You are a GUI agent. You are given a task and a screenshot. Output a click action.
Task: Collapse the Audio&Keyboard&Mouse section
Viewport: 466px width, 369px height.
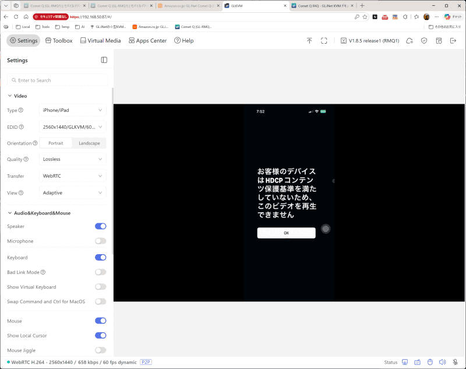coord(39,213)
